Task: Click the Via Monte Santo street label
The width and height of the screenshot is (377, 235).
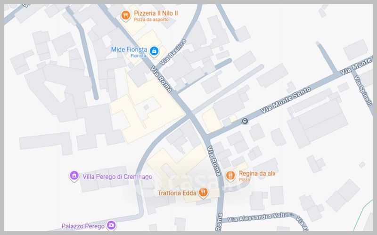Action: pyautogui.click(x=286, y=100)
